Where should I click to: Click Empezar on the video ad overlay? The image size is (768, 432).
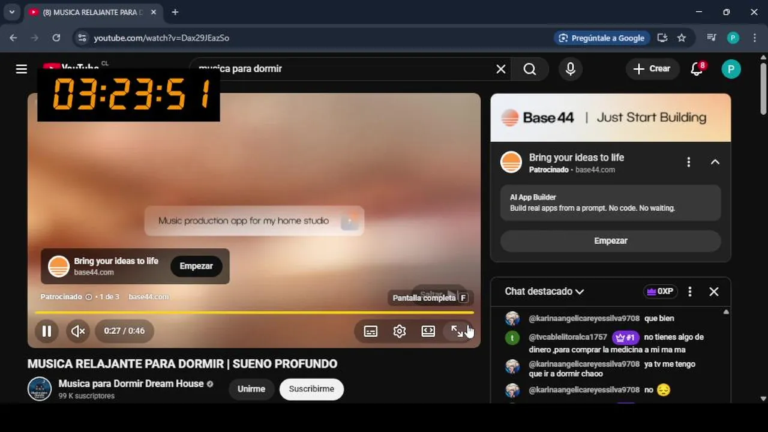[x=196, y=266]
